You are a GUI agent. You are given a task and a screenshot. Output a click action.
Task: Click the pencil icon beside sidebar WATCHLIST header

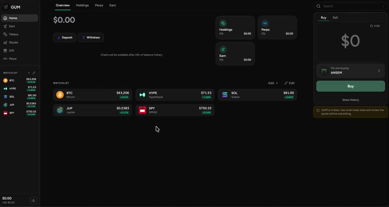34,73
